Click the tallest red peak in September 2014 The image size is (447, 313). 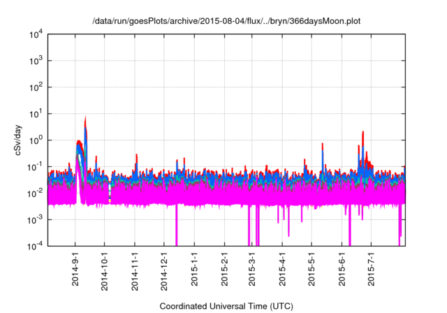coord(85,118)
